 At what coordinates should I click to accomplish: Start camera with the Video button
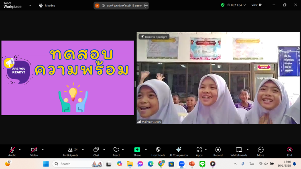tap(34, 151)
